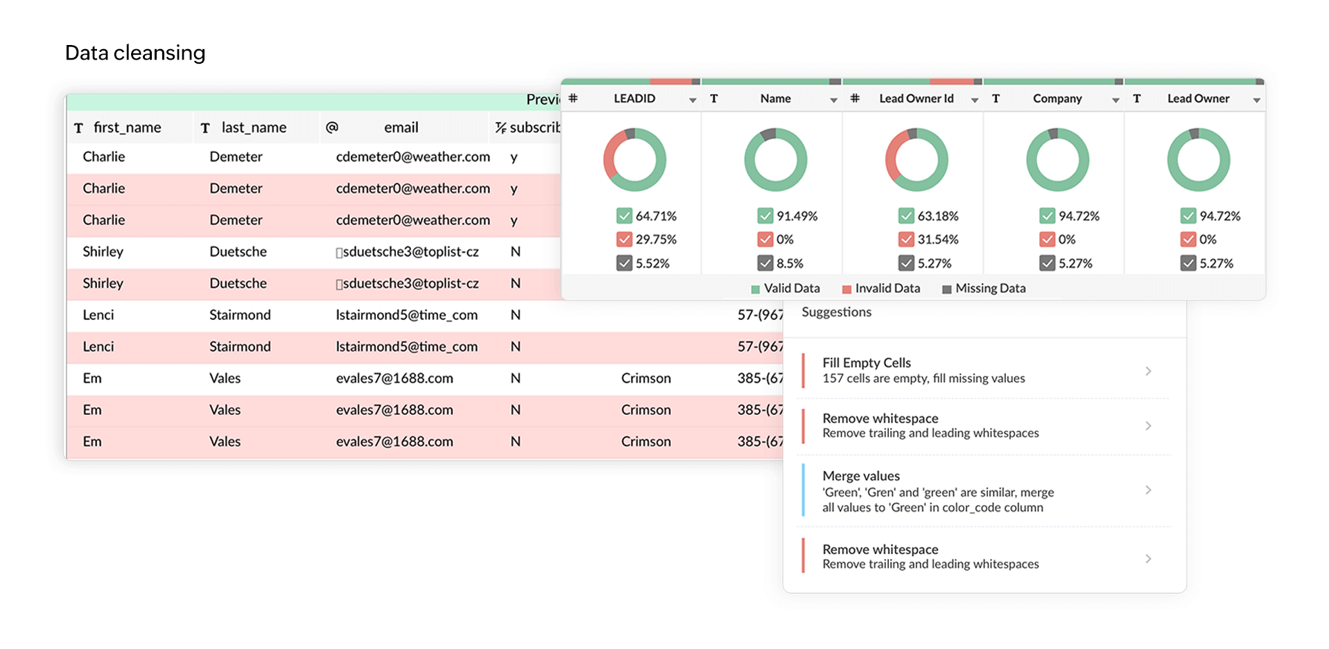
Task: Click the gray Missing Data legend swatch
Action: 947,289
